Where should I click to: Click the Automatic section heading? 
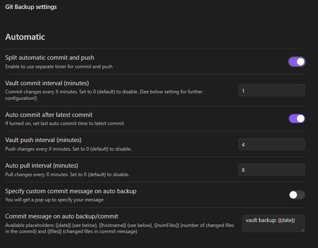pyautogui.click(x=25, y=37)
